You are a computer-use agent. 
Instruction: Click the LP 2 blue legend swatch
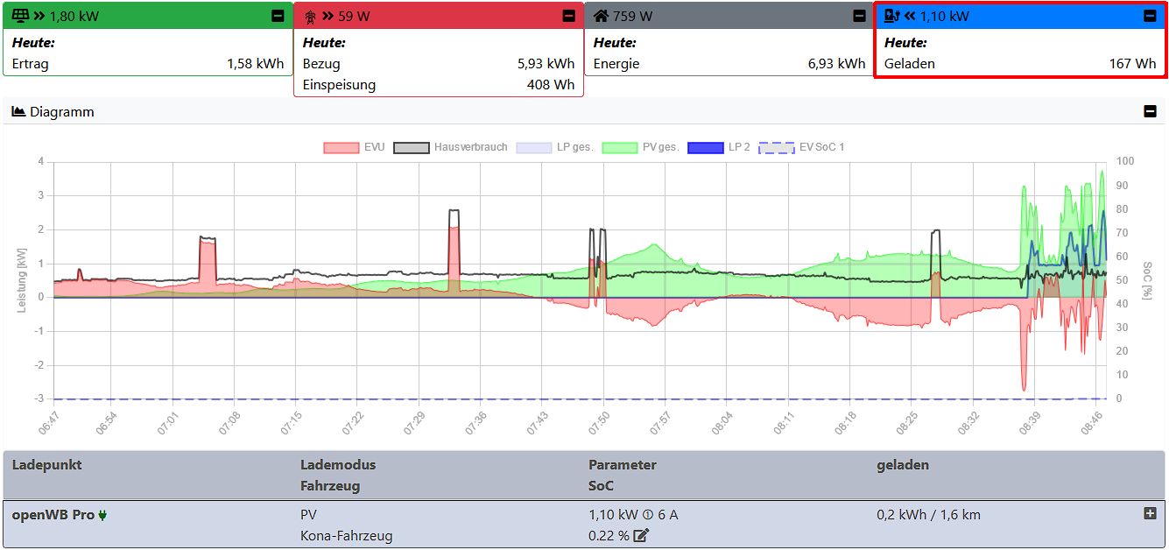point(706,147)
